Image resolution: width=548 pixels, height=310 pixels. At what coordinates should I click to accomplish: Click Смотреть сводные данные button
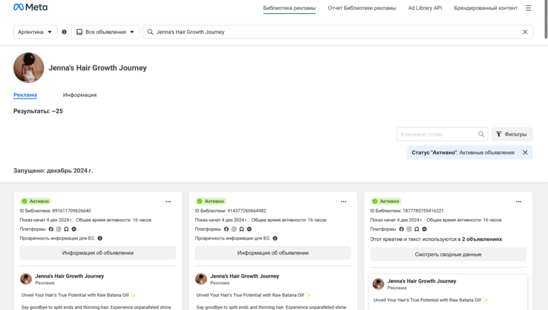[x=448, y=254]
